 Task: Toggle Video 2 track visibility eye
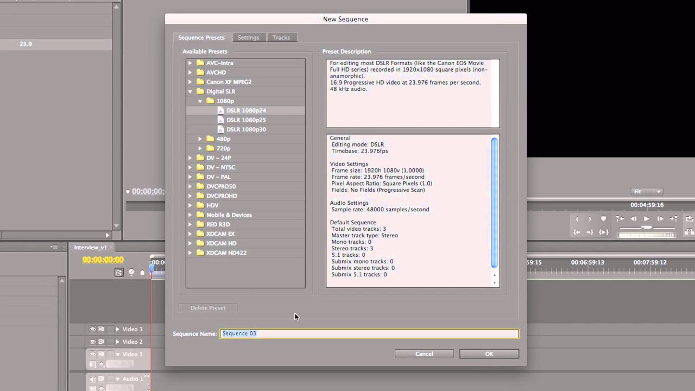point(92,342)
